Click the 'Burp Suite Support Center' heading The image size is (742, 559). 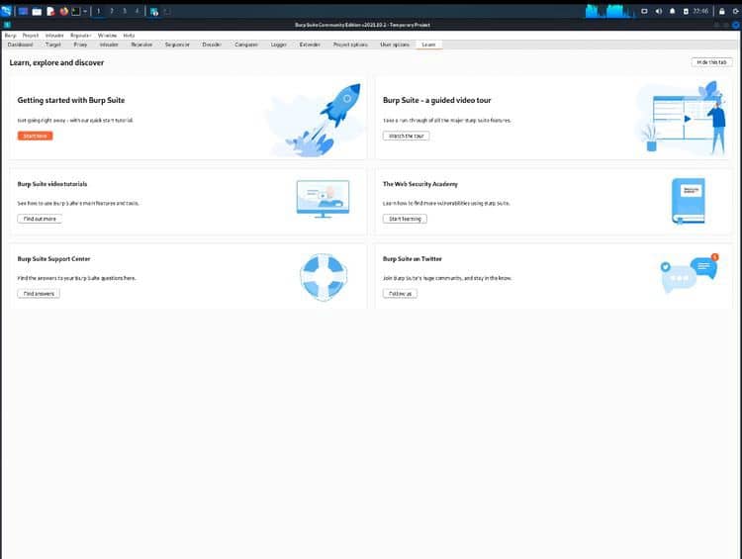[x=53, y=259]
